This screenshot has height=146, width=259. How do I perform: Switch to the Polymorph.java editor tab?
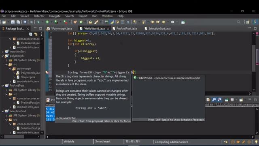pos(59,28)
